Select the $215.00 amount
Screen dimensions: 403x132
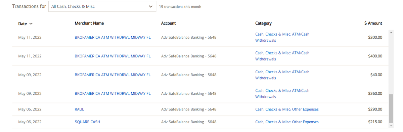pyautogui.click(x=375, y=122)
